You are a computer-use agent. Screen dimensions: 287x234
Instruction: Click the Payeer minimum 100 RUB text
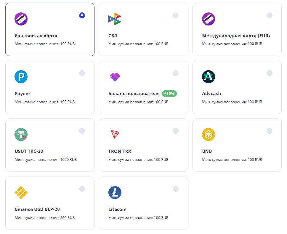(x=45, y=102)
